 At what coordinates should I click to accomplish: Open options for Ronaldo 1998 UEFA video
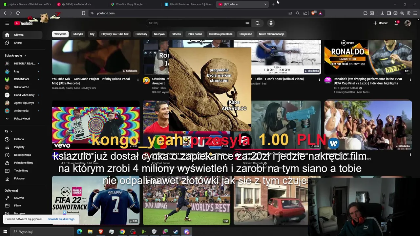(410, 79)
